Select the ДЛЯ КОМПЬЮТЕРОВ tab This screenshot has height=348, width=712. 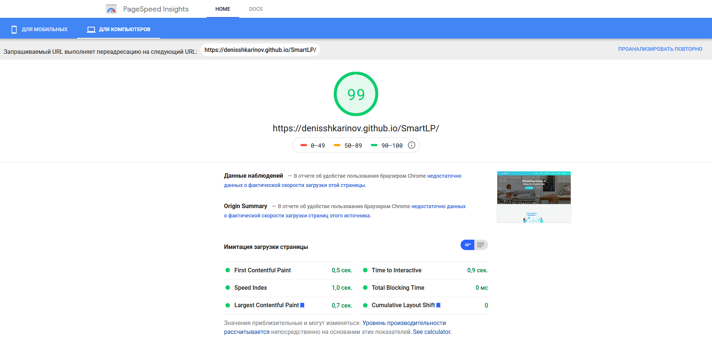(119, 29)
